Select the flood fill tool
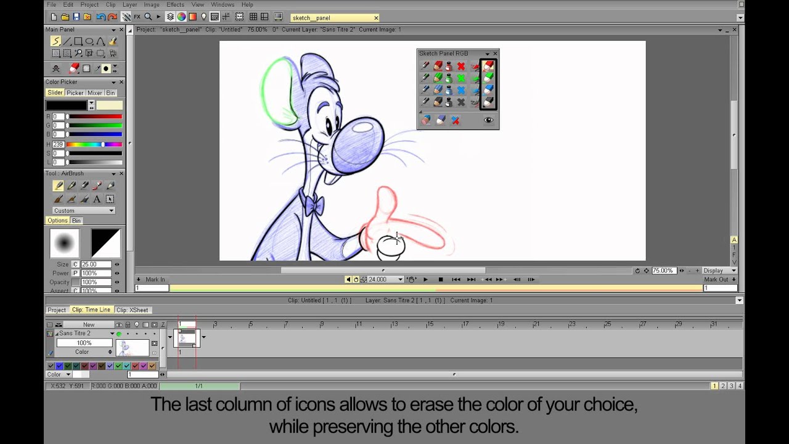789x444 pixels. [x=112, y=41]
